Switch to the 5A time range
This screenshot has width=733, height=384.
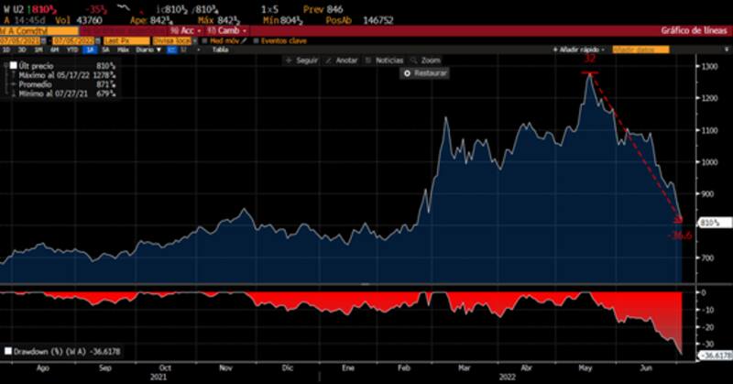pyautogui.click(x=104, y=49)
